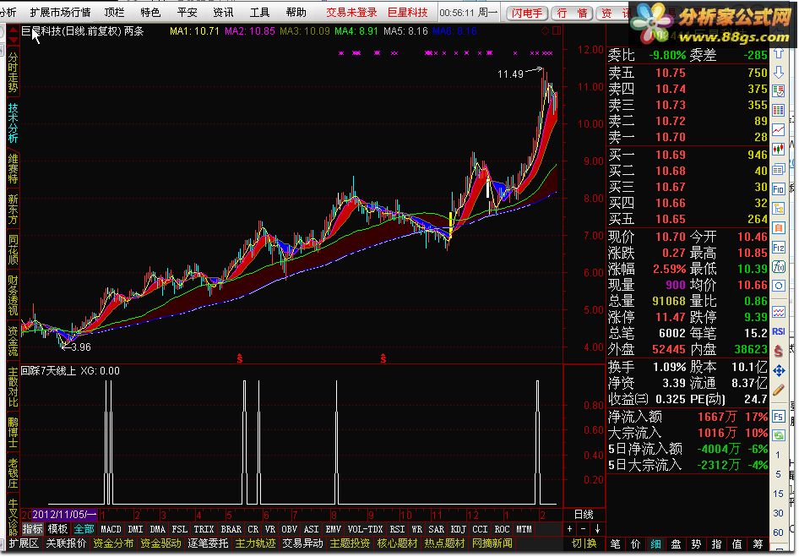Select the 细 tab under the quote panel

click(655, 544)
